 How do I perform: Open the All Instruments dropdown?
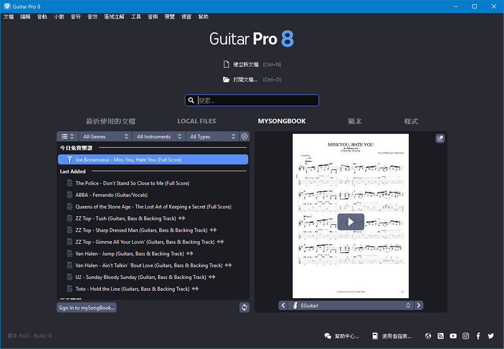[x=159, y=136]
